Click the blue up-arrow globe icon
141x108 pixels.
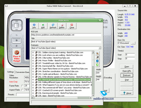(97, 61)
